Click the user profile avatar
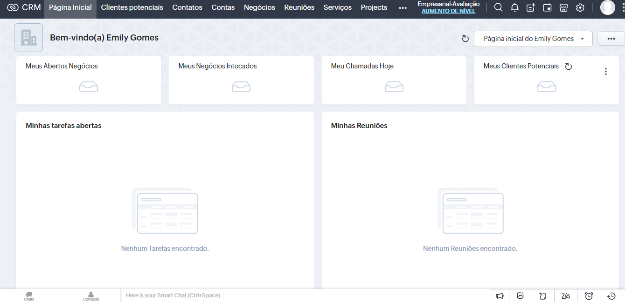 (x=607, y=7)
